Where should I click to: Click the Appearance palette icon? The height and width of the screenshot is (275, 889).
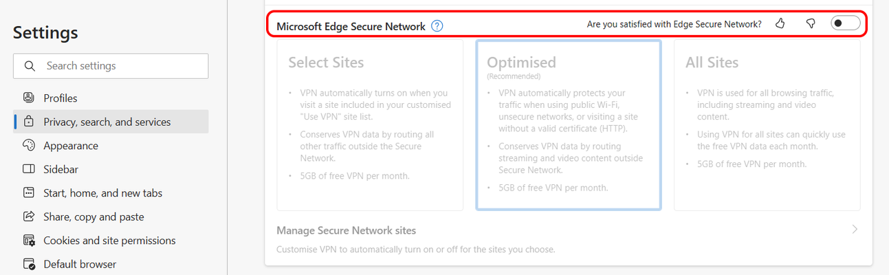point(29,145)
